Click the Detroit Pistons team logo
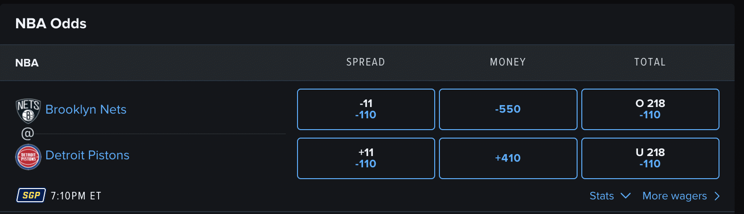Image resolution: width=744 pixels, height=214 pixels. click(x=28, y=157)
